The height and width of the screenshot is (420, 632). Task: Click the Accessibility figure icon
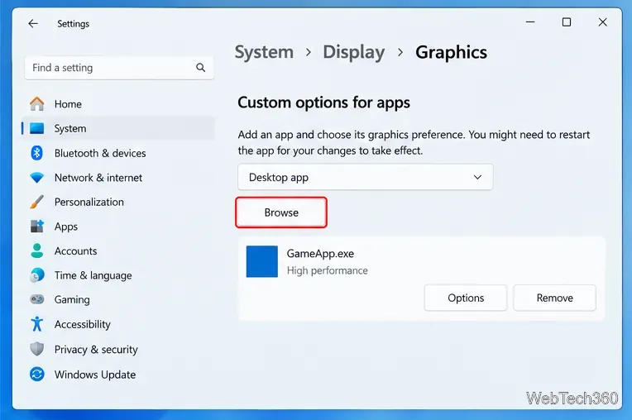click(37, 324)
